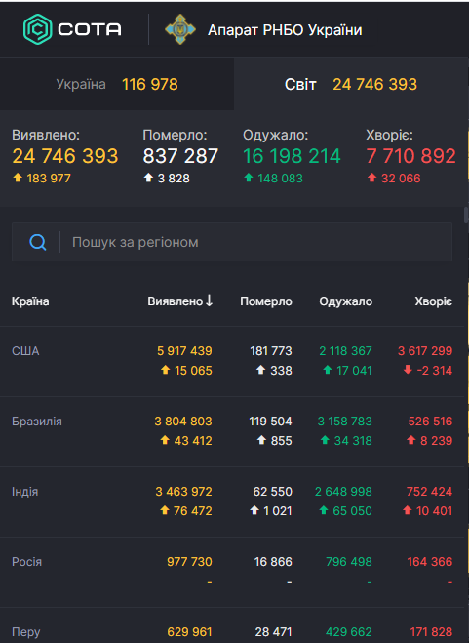Click Перу detected value 629 961
Screen dimensions: 469x643
pyautogui.click(x=189, y=632)
